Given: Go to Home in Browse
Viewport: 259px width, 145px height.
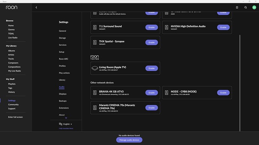Looking at the screenshot, I should pyautogui.click(x=11, y=25).
